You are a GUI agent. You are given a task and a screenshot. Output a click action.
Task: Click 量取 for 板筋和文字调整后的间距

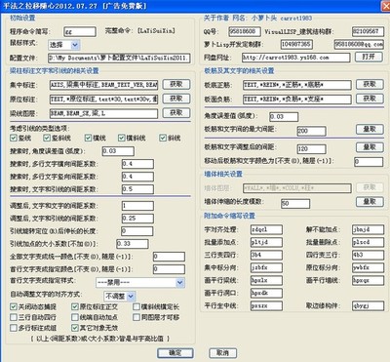coord(370,147)
